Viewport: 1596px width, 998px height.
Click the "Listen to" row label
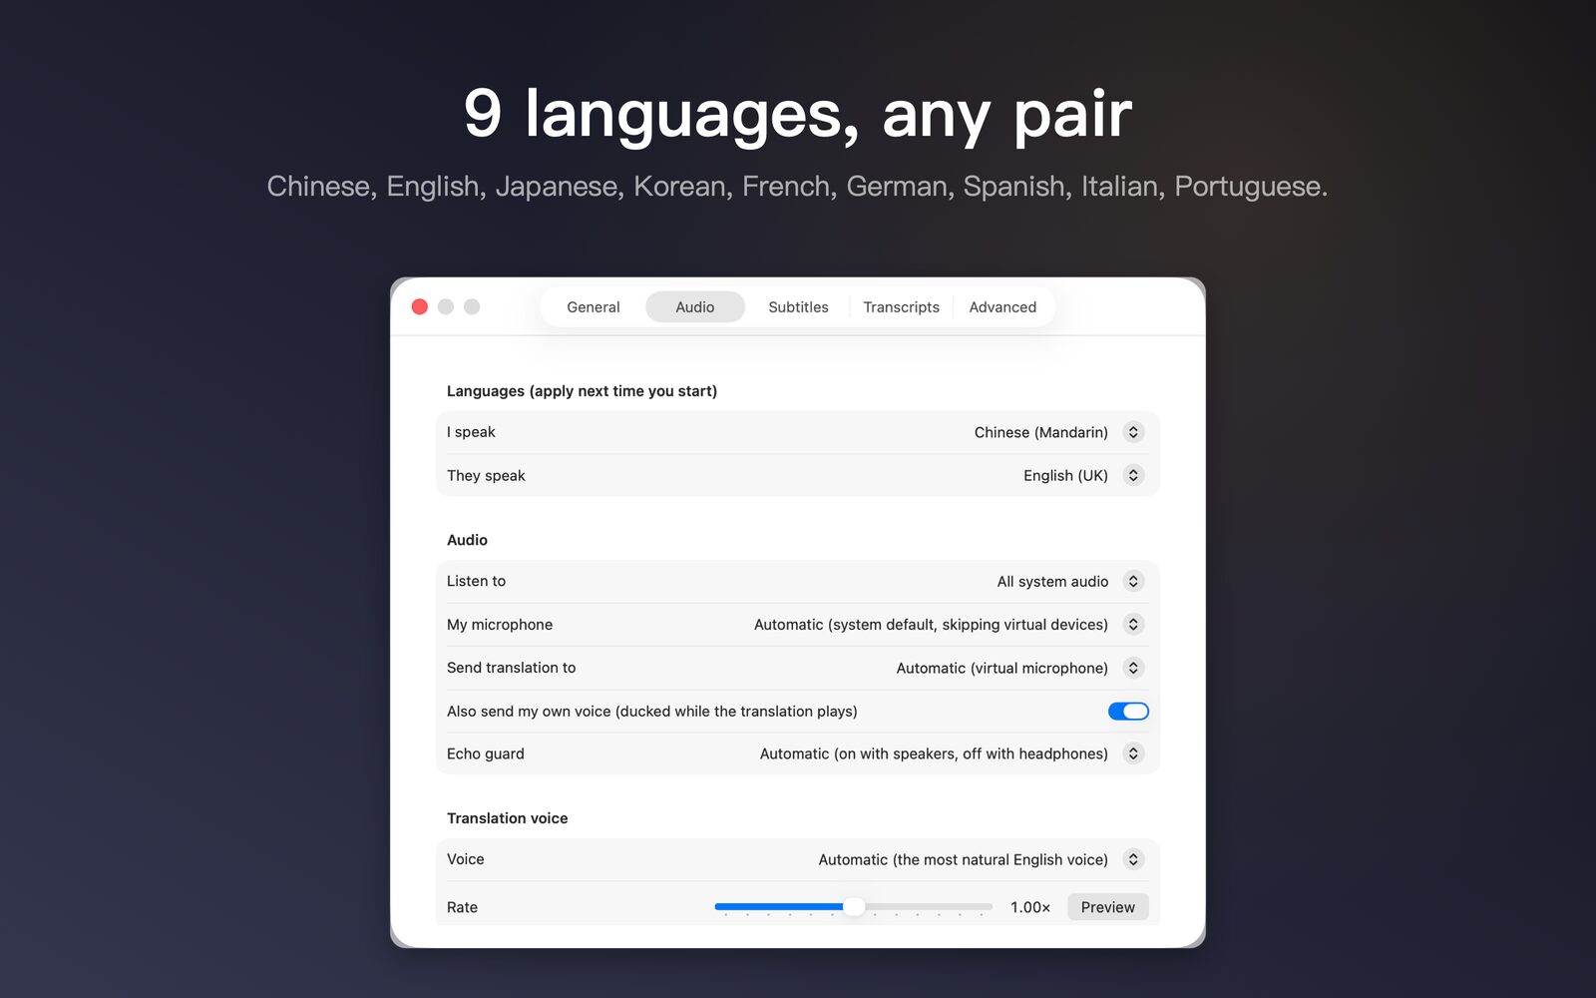click(x=476, y=581)
